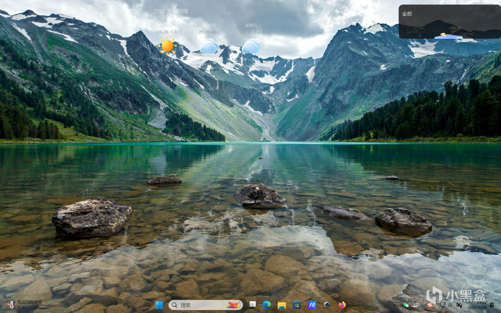This screenshot has width=501, height=313.
Task: Click the 05-28 今天 date label
Action: 167,32
